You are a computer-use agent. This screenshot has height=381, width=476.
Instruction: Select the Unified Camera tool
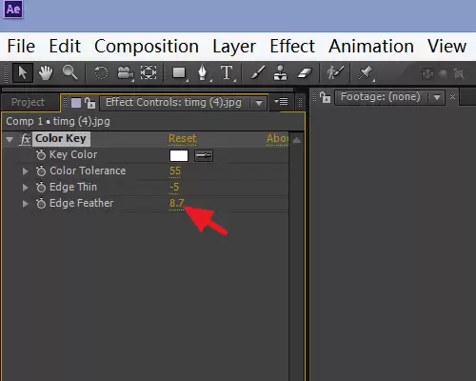click(126, 73)
